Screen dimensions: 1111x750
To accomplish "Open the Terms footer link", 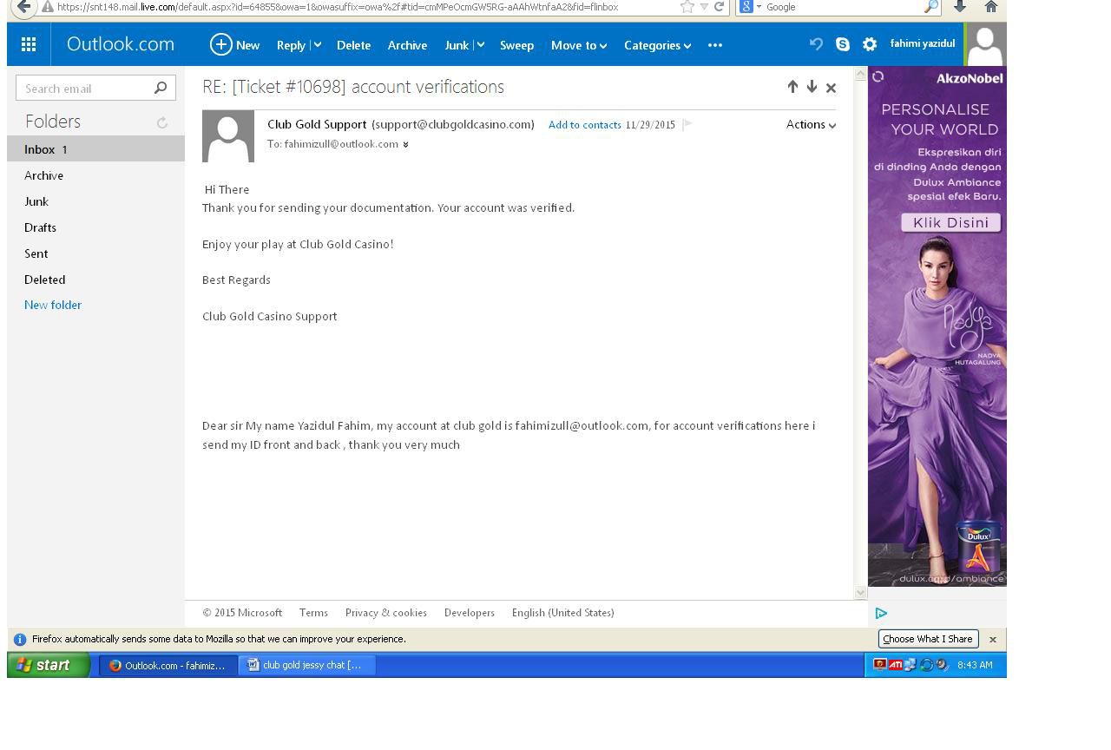I will (313, 613).
